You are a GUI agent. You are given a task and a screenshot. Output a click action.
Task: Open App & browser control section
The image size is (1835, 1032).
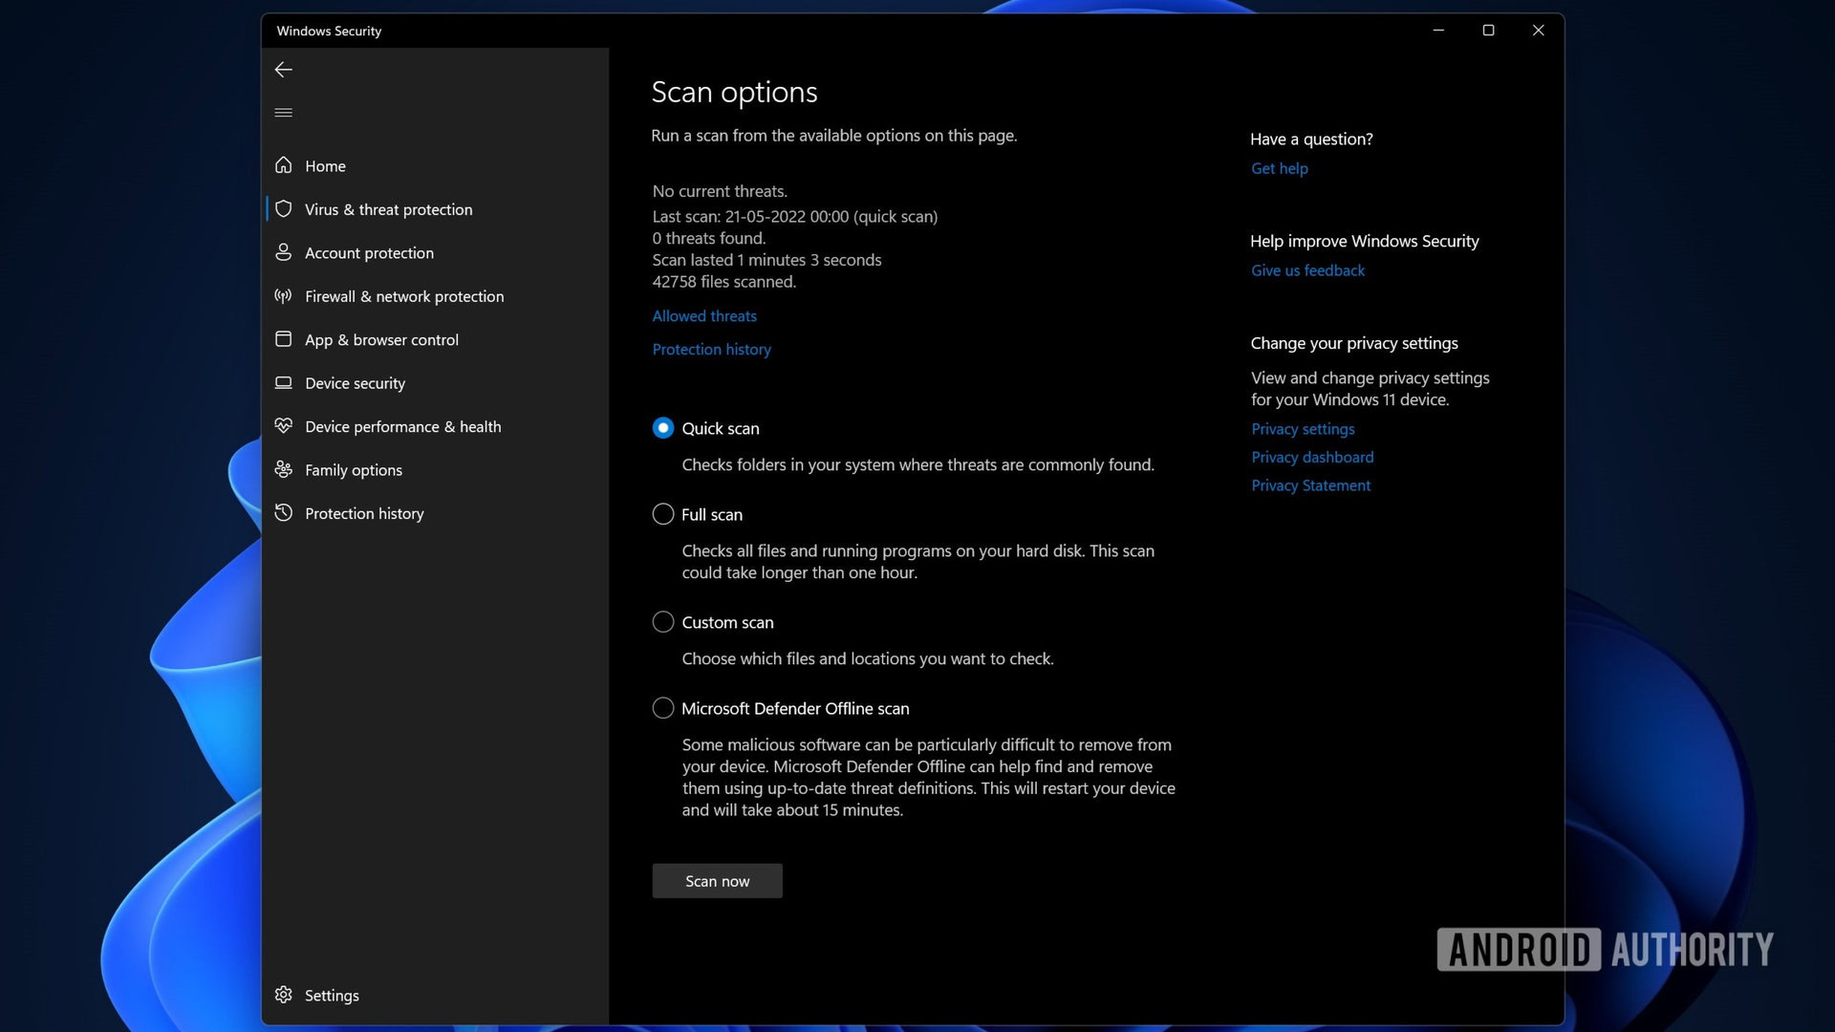pos(381,340)
